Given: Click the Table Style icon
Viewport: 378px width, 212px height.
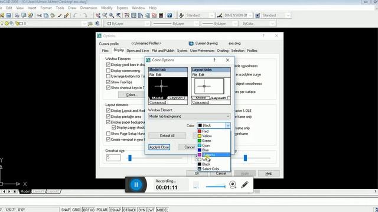Looking at the screenshot, I should (x=258, y=15).
